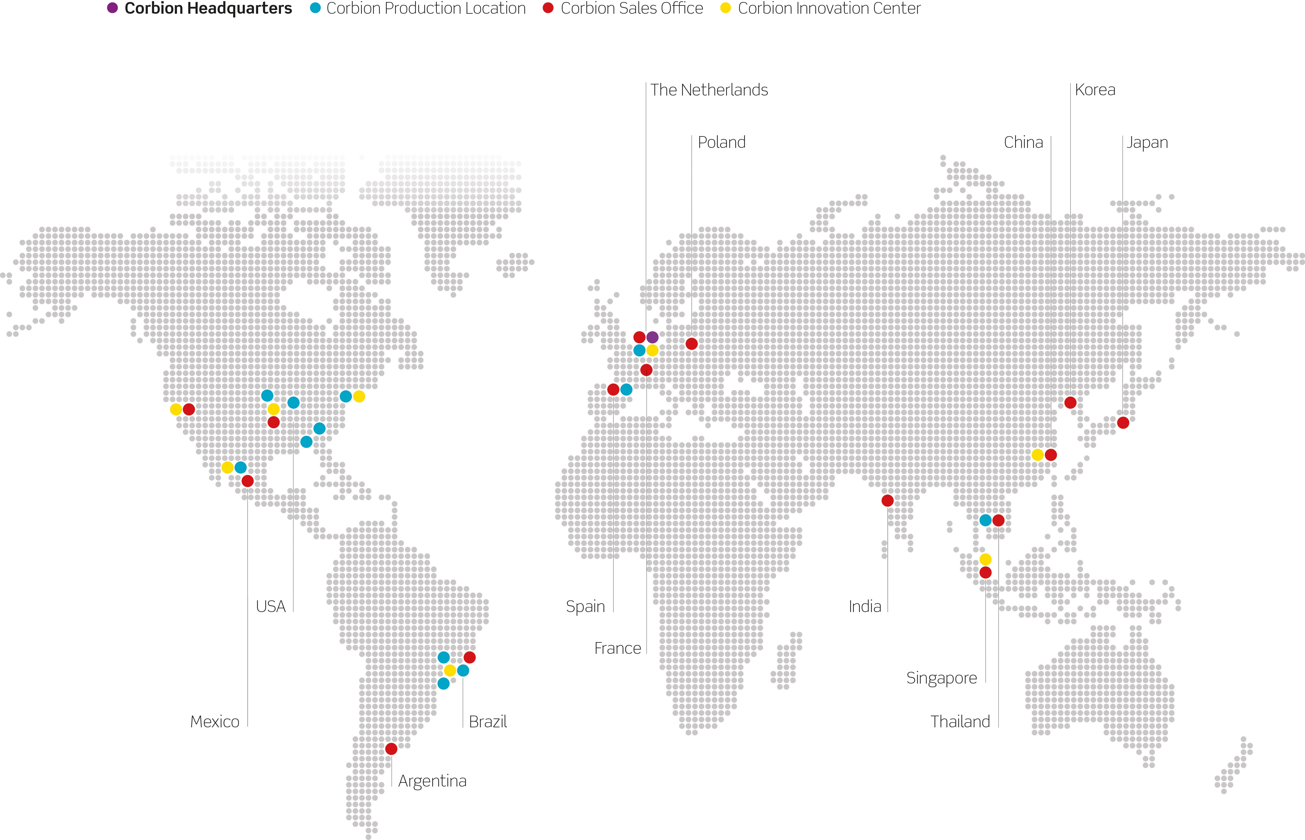
Task: Click the red sales office dot in Thailand
Action: pos(999,520)
